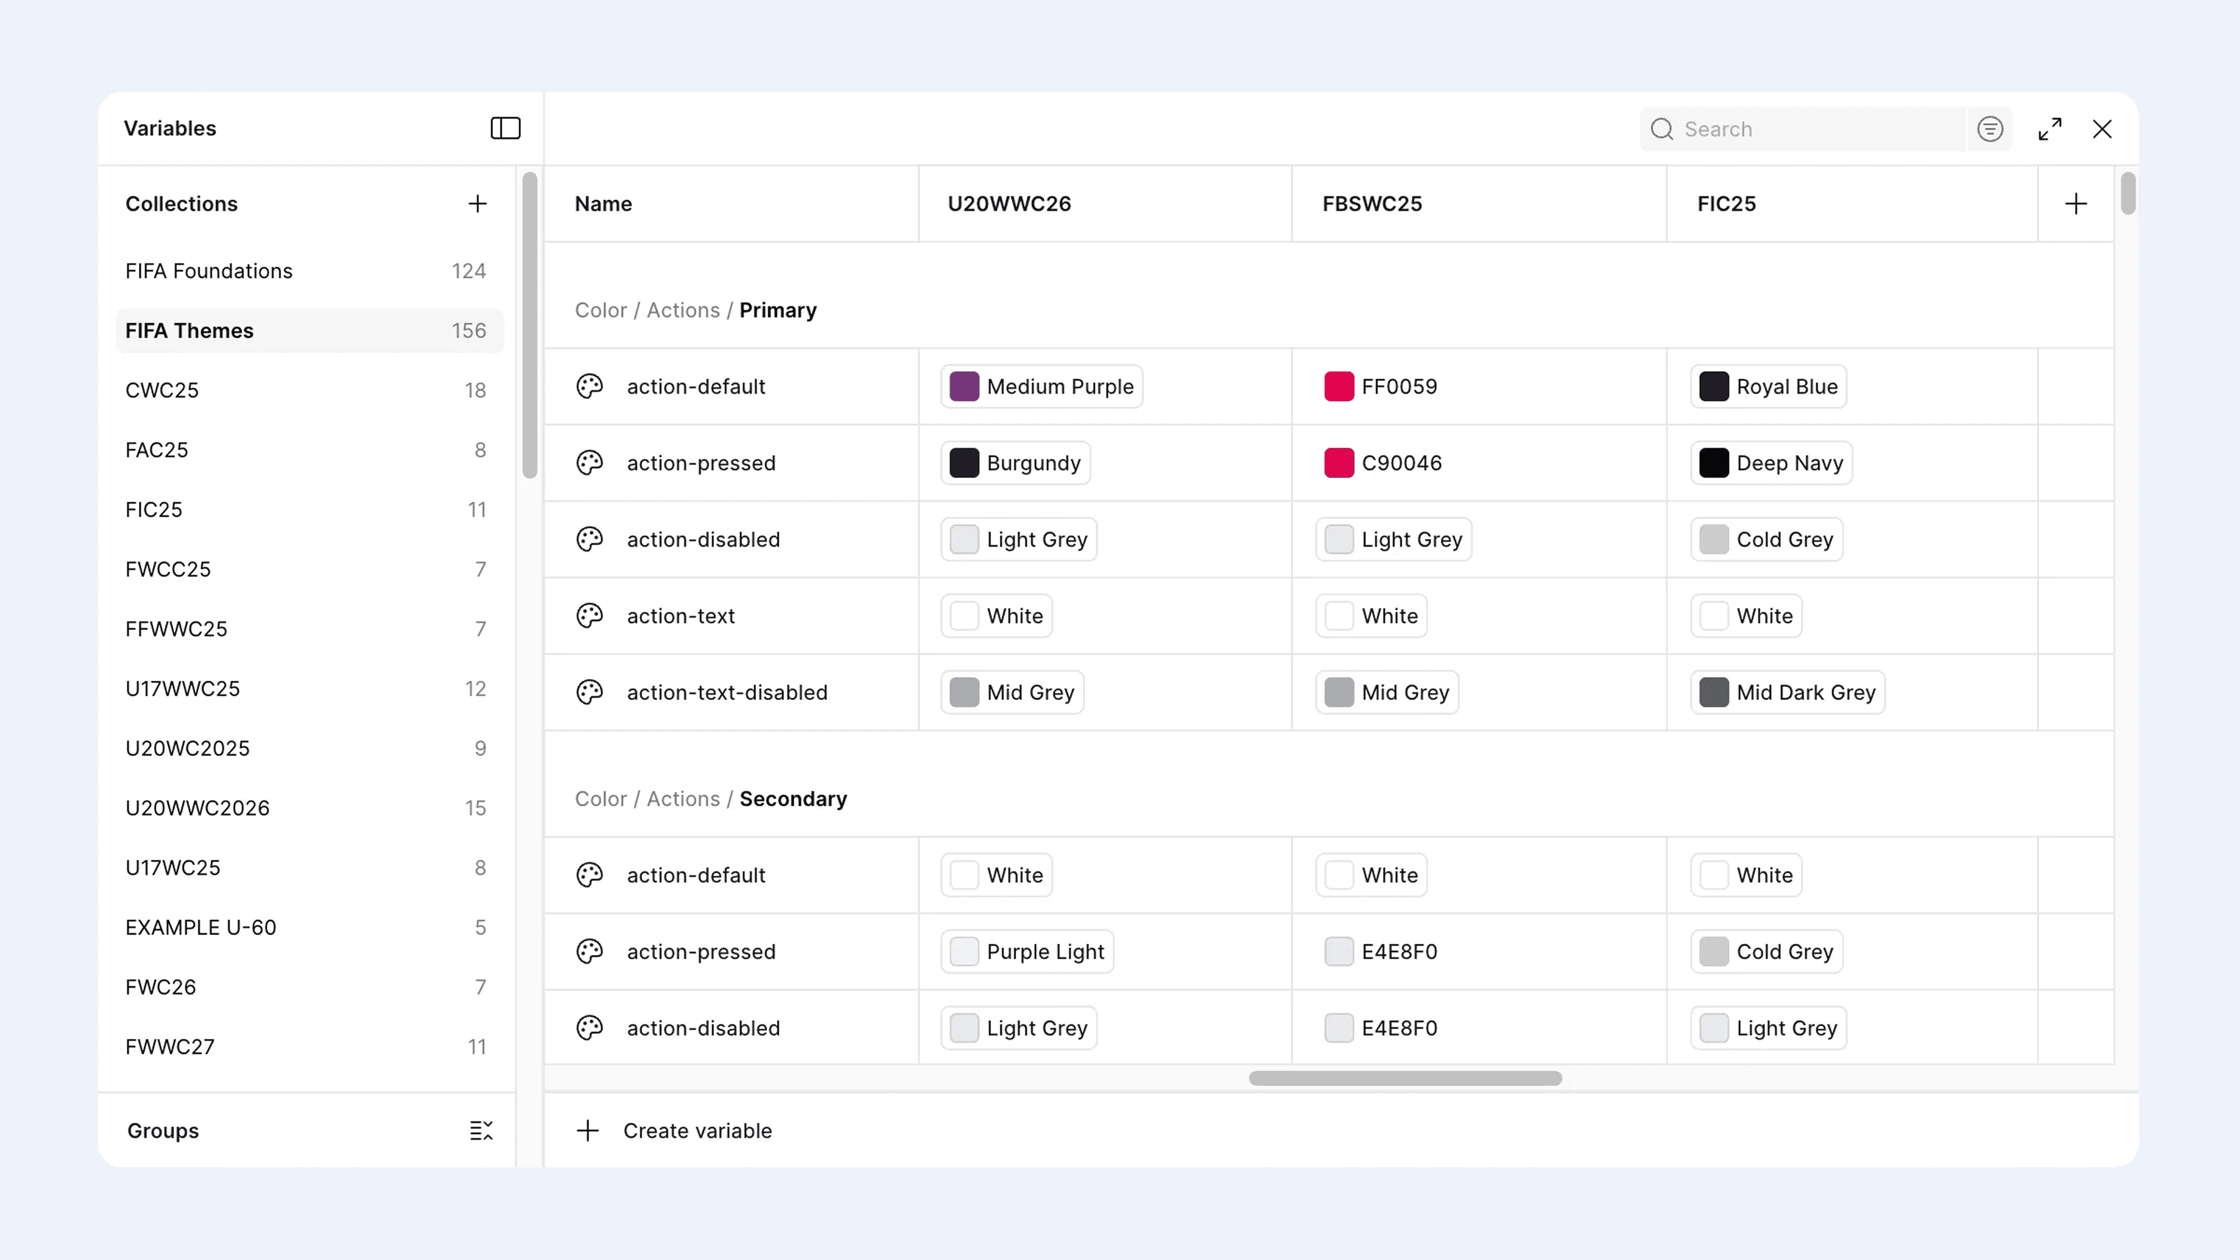2240x1260 pixels.
Task: Click the Burgundy variable alias chip
Action: 1015,463
